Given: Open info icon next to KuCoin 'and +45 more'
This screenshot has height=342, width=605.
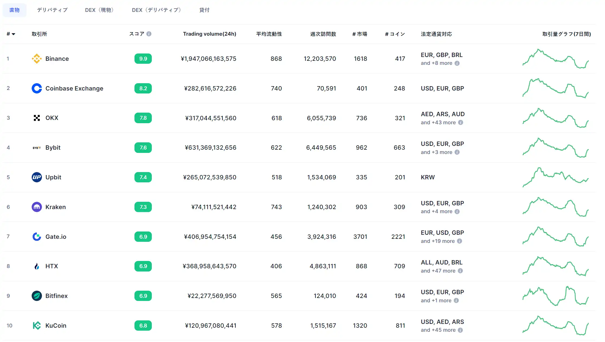Looking at the screenshot, I should tap(460, 330).
